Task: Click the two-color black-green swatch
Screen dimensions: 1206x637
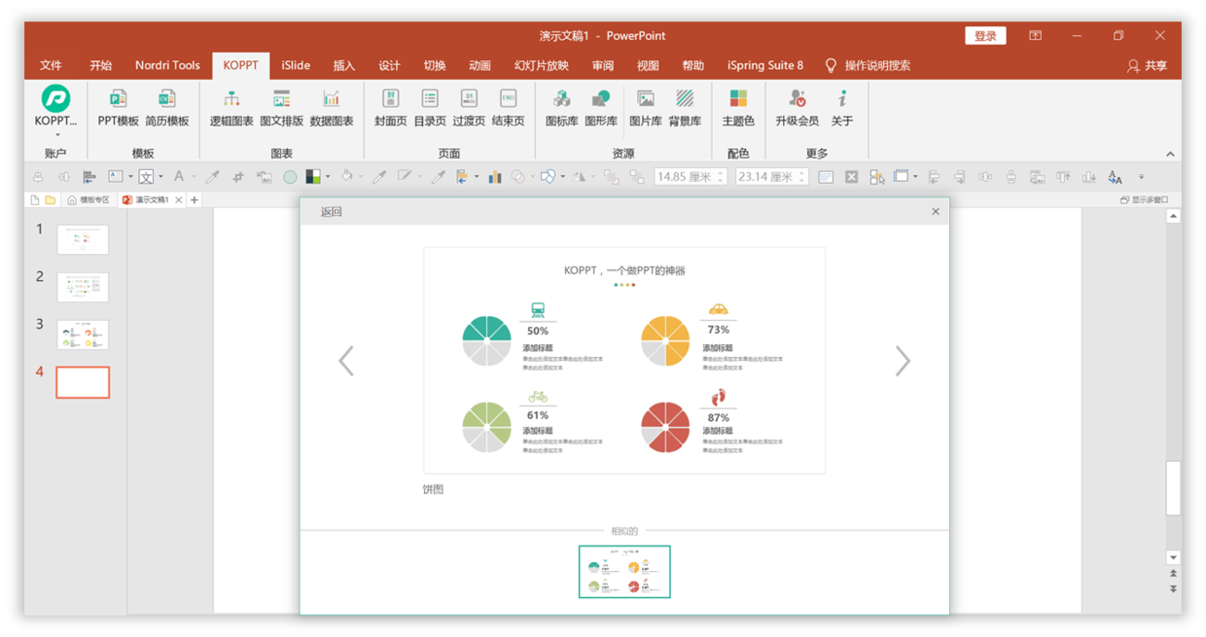Action: [313, 177]
